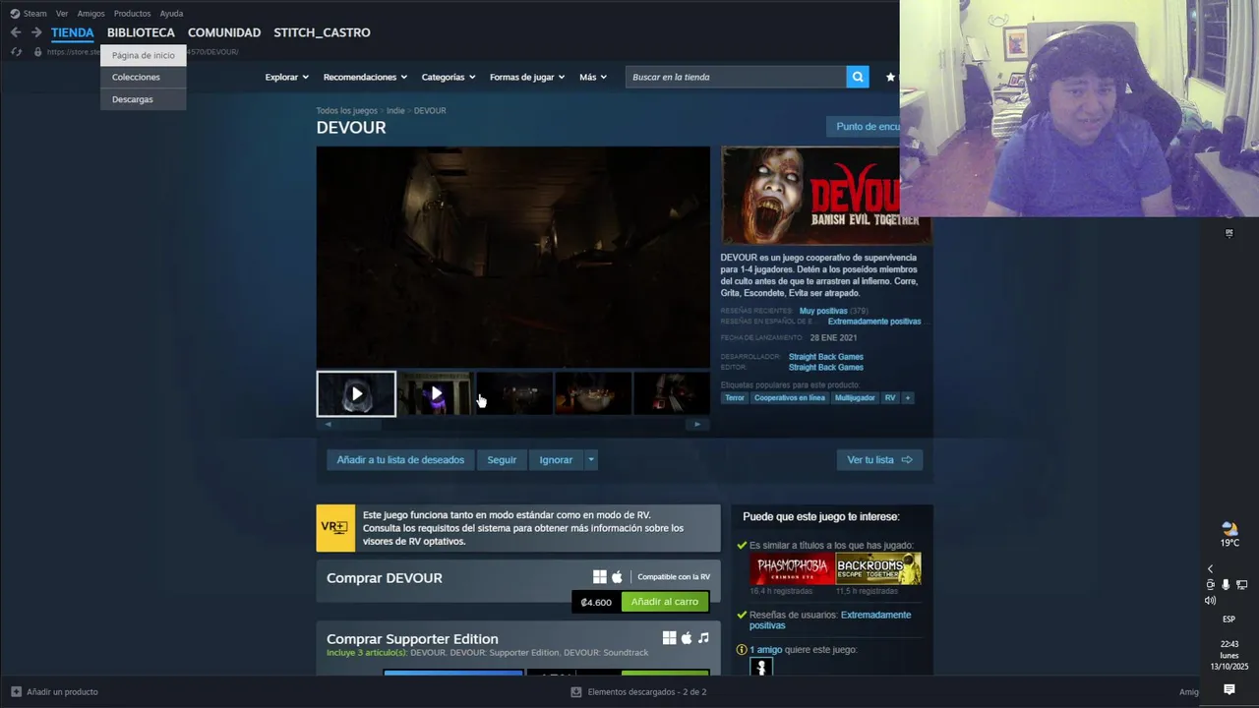Click Ver tu lista button

click(879, 459)
